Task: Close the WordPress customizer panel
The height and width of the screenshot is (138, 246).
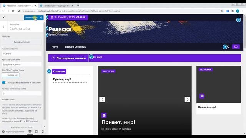Action: 3,18
